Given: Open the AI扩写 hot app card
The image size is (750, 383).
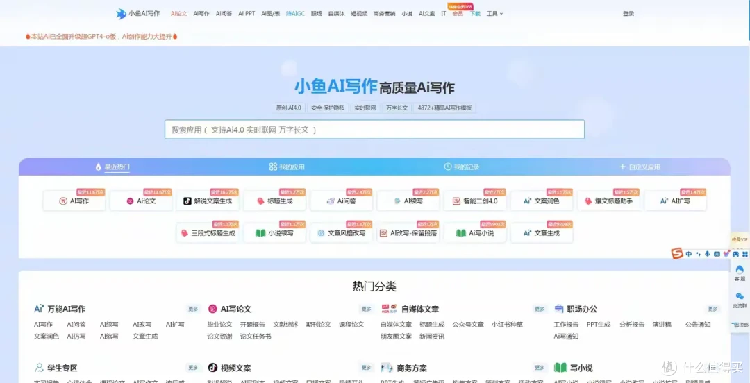Looking at the screenshot, I should pos(676,201).
